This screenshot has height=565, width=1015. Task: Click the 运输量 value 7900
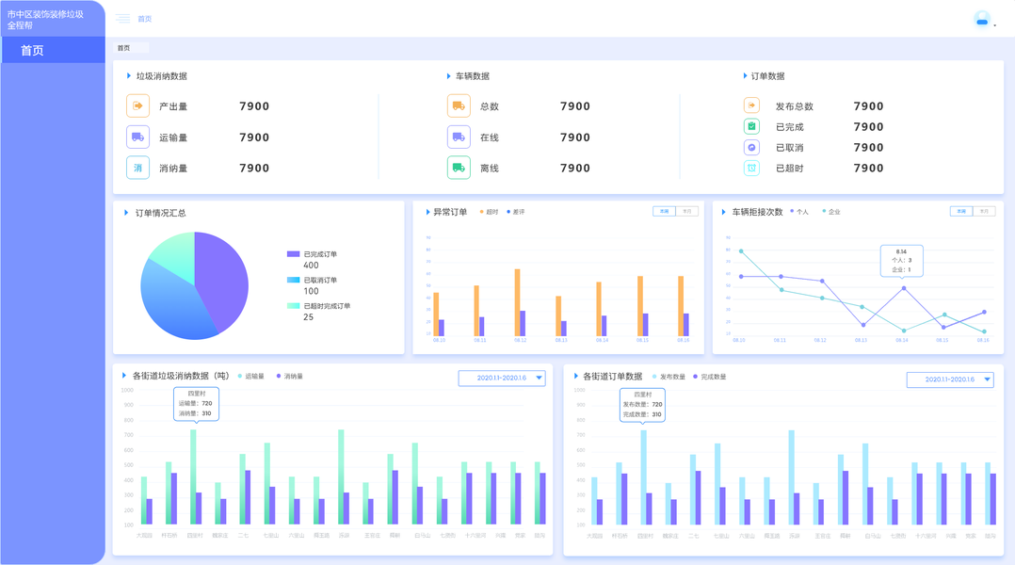(x=254, y=137)
